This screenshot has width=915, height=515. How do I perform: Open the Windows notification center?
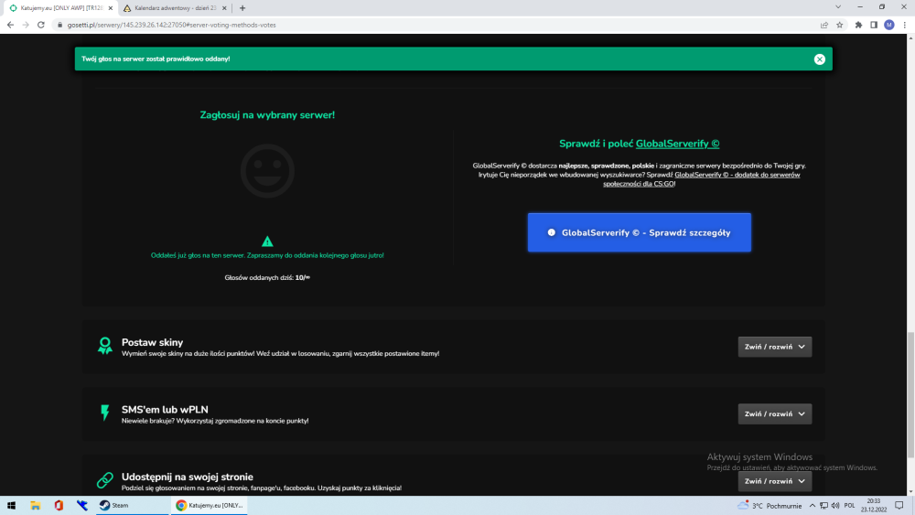coord(899,505)
